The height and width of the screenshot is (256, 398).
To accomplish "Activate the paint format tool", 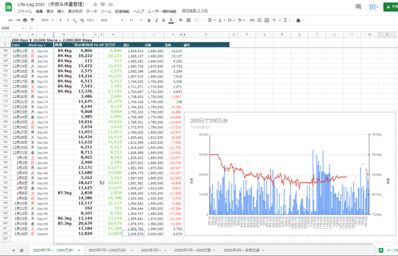I will click(x=32, y=20).
